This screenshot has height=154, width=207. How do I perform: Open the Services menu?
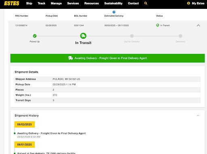[73, 3]
